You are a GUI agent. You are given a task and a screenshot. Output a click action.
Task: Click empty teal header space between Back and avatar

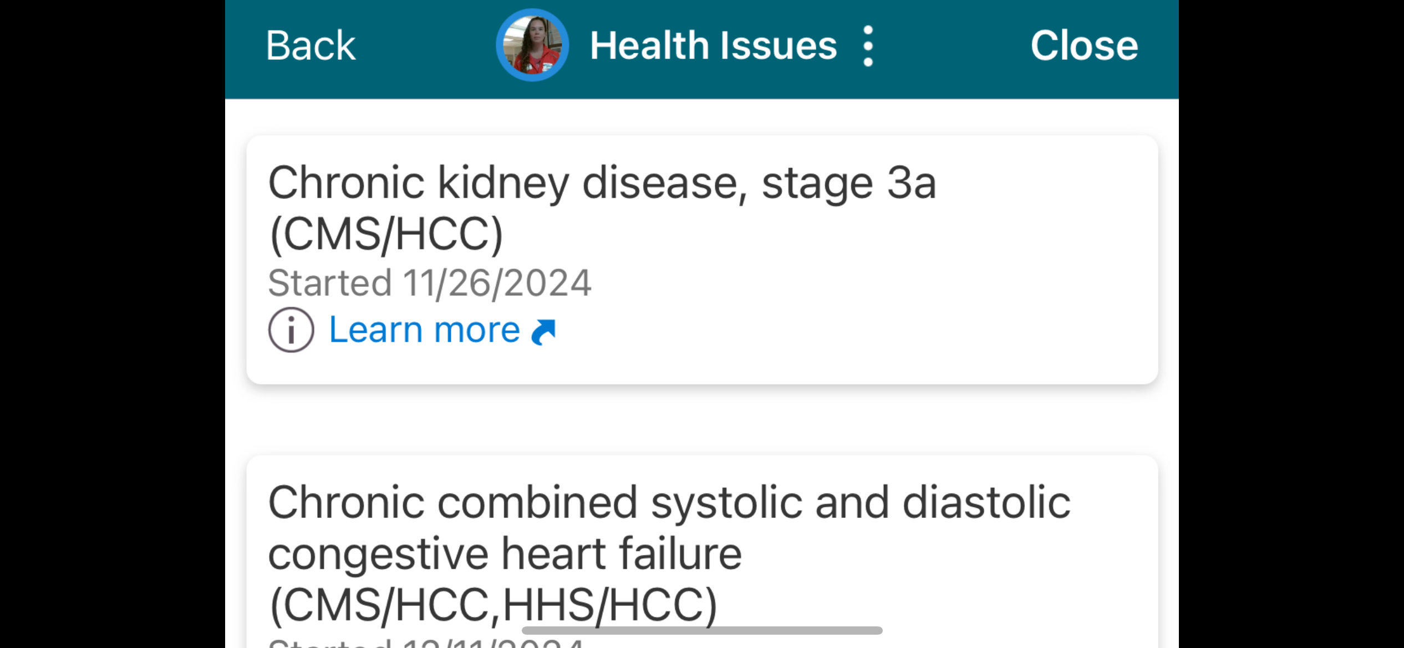coord(426,47)
